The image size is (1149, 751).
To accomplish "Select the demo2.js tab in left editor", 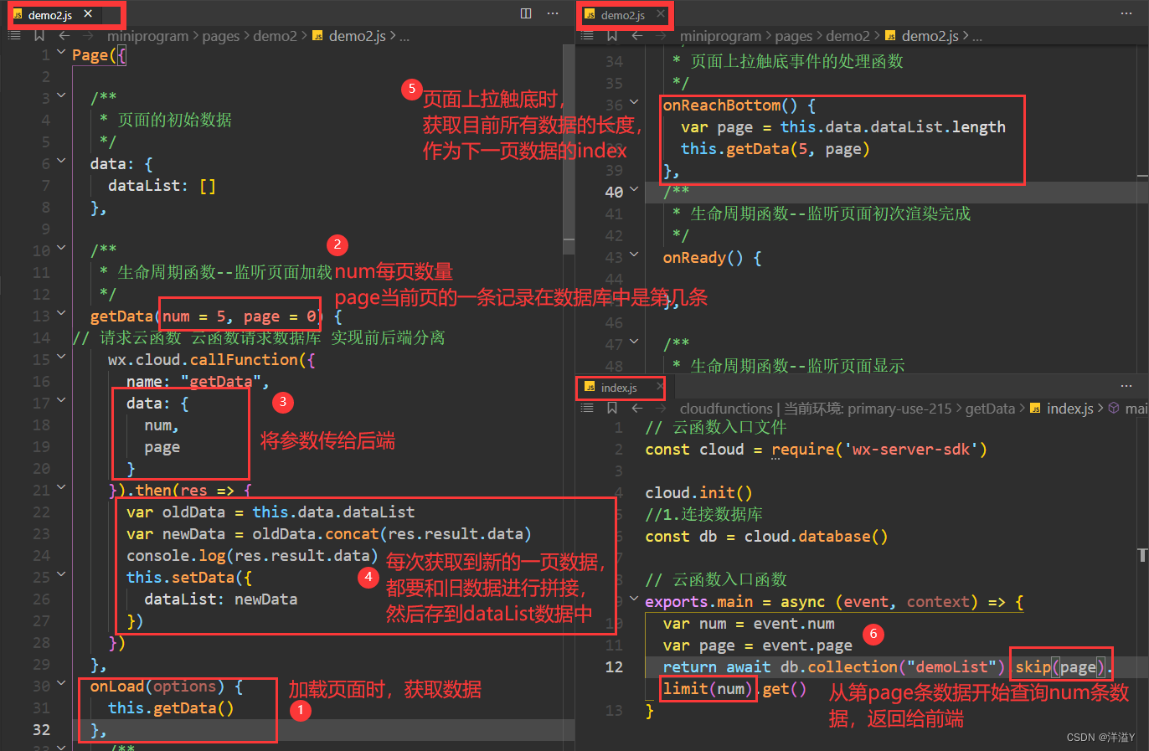I will (x=50, y=14).
